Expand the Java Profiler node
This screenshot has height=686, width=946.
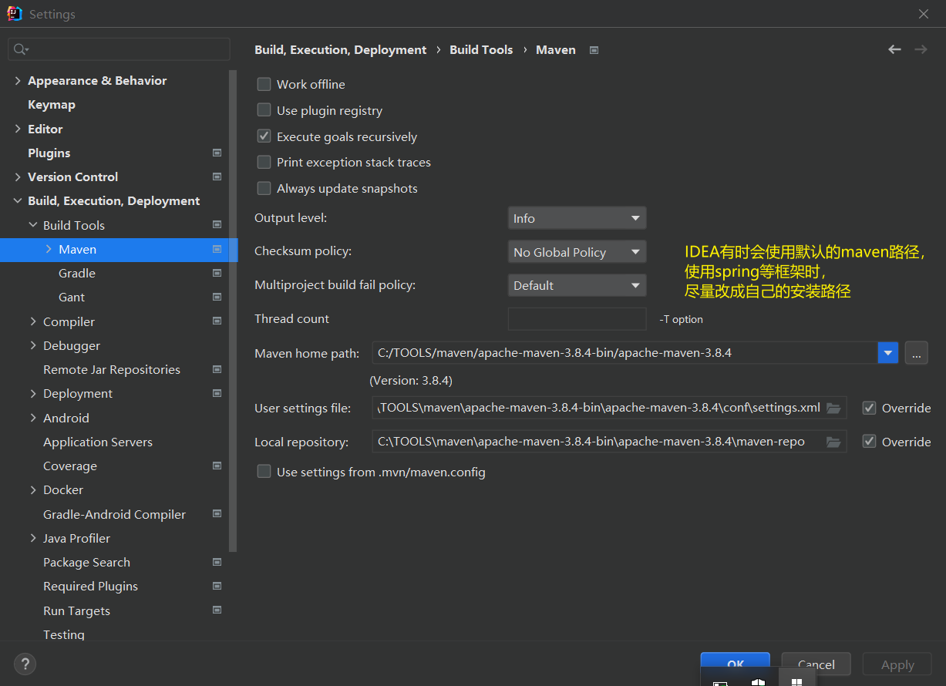[33, 538]
